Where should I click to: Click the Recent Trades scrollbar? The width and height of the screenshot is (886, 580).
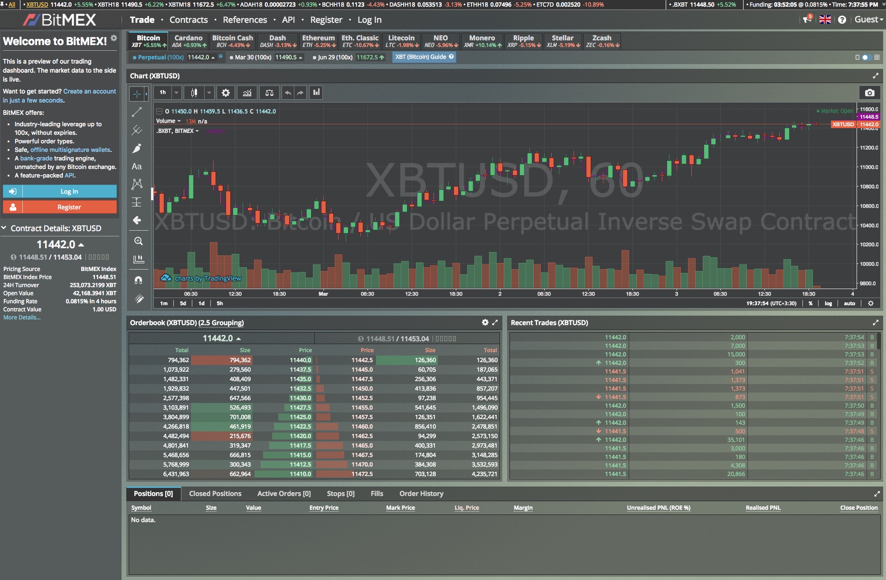pyautogui.click(x=878, y=341)
